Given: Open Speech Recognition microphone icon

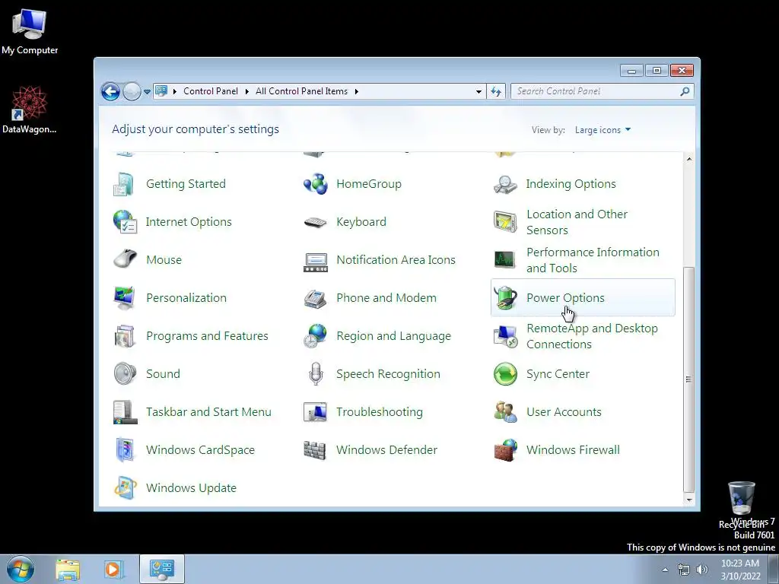Looking at the screenshot, I should click(316, 374).
